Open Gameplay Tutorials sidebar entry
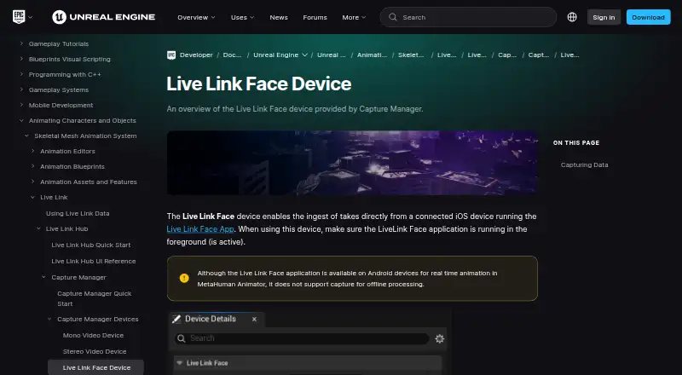Viewport: 682px width, 375px height. (58, 43)
